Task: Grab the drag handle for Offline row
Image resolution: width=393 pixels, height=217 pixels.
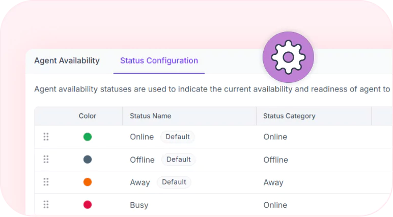Action: tap(46, 159)
